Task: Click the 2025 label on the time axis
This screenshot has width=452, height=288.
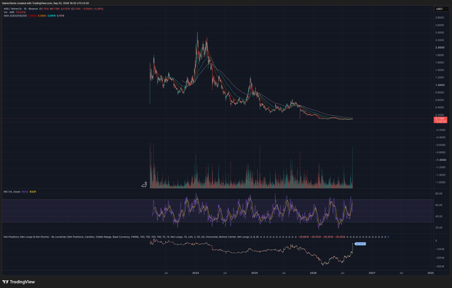Action: (254, 273)
